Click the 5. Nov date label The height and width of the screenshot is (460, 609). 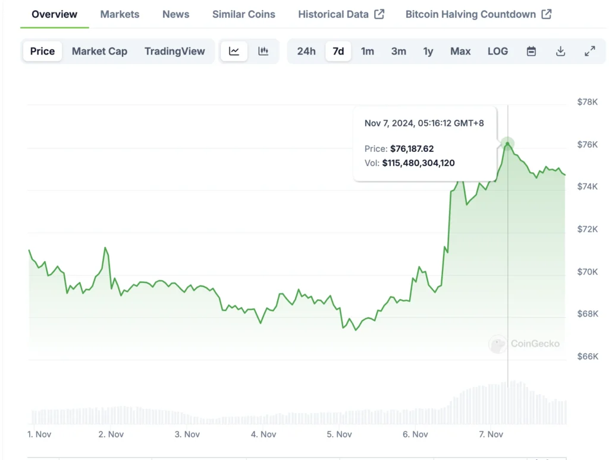pyautogui.click(x=339, y=434)
